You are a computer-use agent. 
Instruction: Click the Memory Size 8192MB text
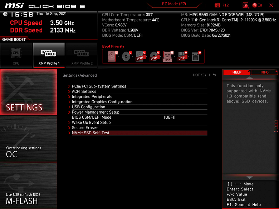pyautogui.click(x=201, y=25)
